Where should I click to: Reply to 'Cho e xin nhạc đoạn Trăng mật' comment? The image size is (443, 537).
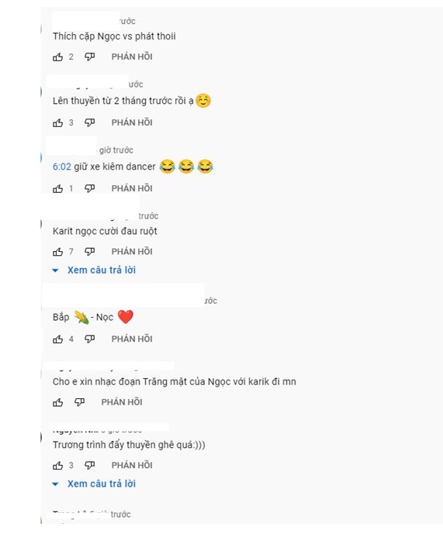pyautogui.click(x=122, y=402)
